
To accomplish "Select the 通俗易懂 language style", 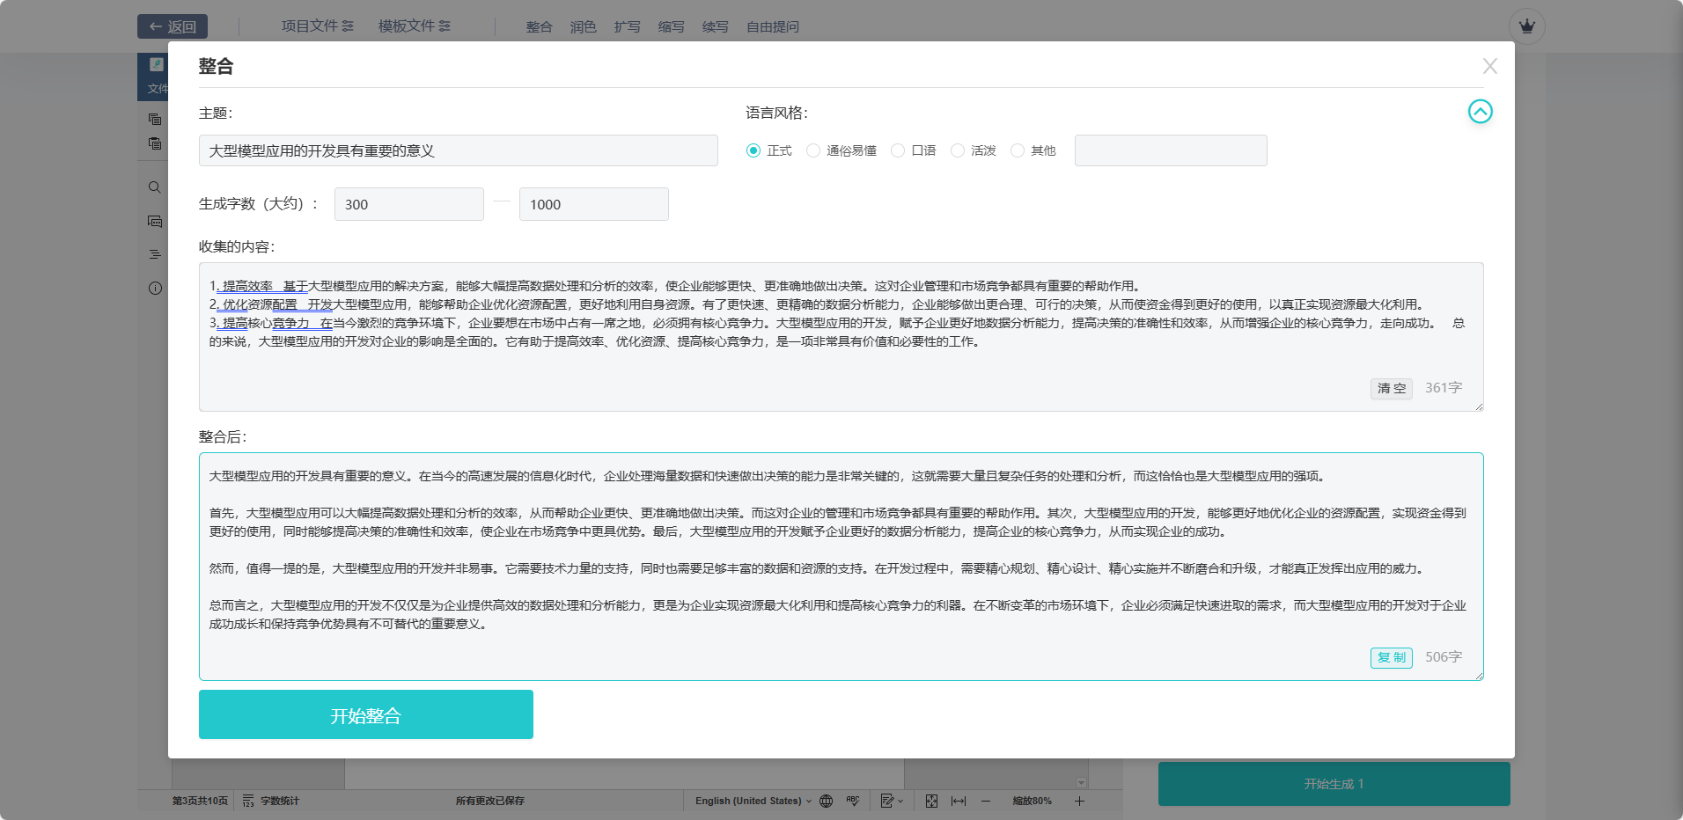I will (813, 150).
